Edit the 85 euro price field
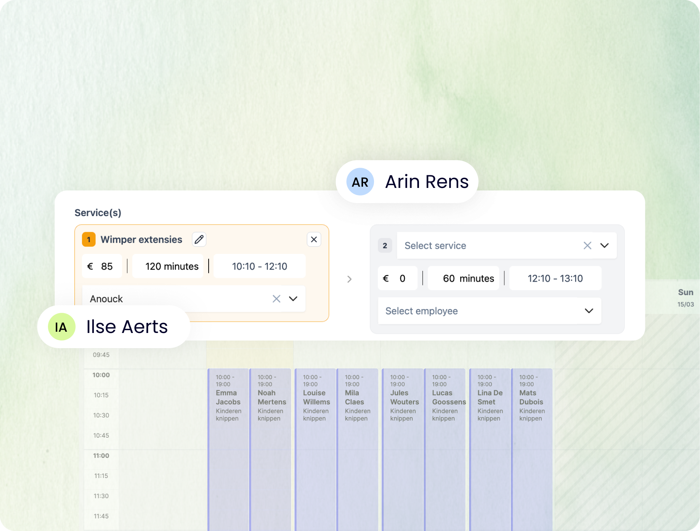 pos(102,266)
